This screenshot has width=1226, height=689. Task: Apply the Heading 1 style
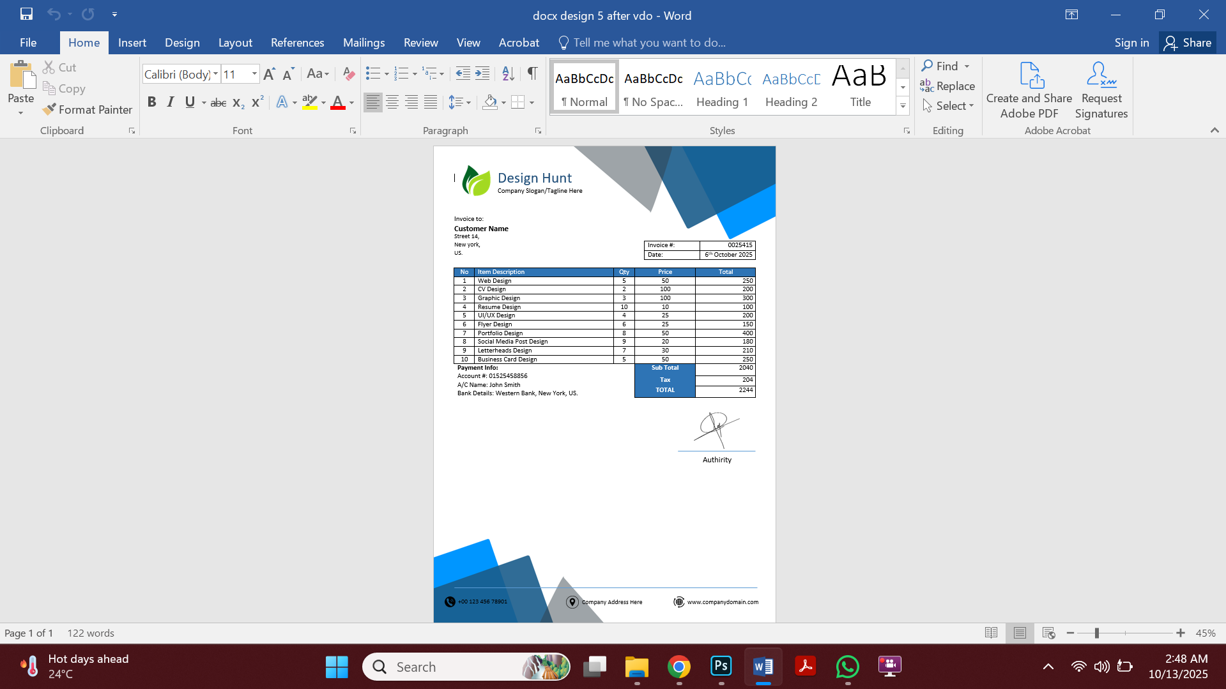[x=722, y=87]
